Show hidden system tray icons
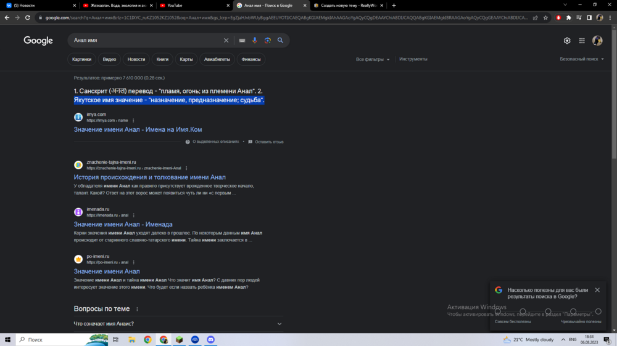The width and height of the screenshot is (617, 346). 563,340
